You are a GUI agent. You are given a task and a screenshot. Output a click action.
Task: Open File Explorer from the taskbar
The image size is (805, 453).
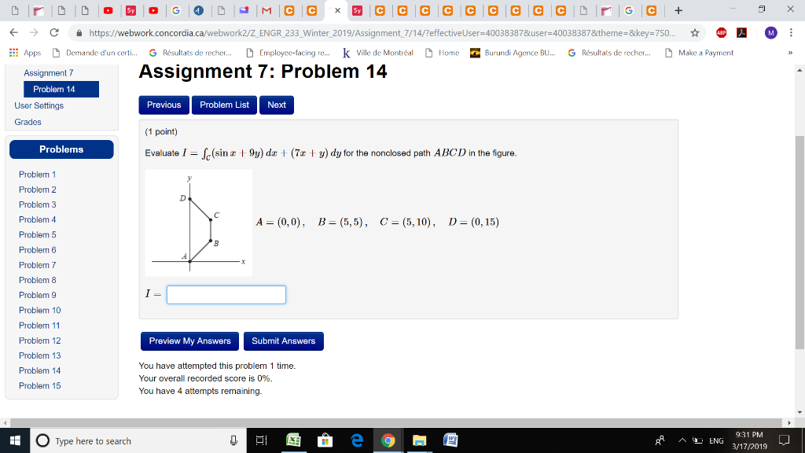[419, 440]
